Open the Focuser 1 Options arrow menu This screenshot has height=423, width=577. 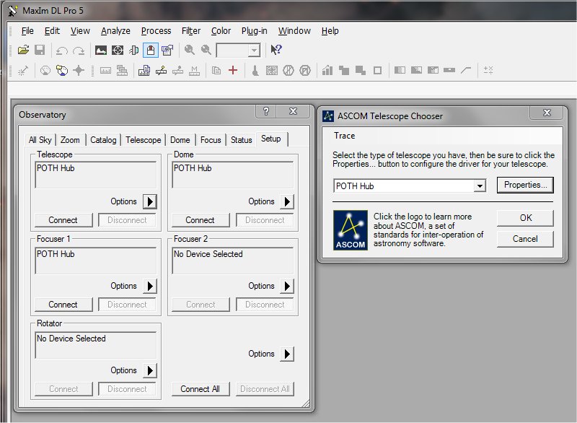tap(150, 286)
